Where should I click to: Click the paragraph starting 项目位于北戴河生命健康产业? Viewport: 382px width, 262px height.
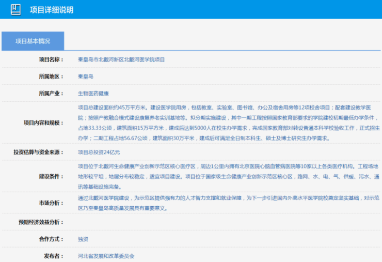(x=227, y=176)
